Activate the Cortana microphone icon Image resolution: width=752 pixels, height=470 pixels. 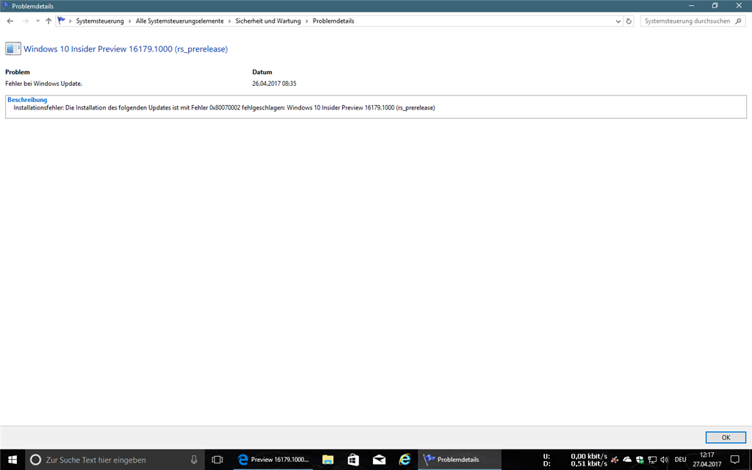(x=194, y=460)
